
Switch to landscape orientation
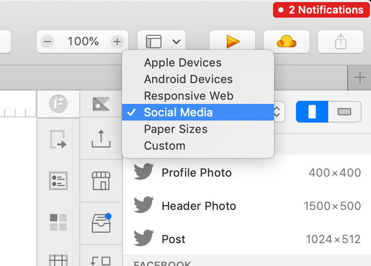click(344, 112)
